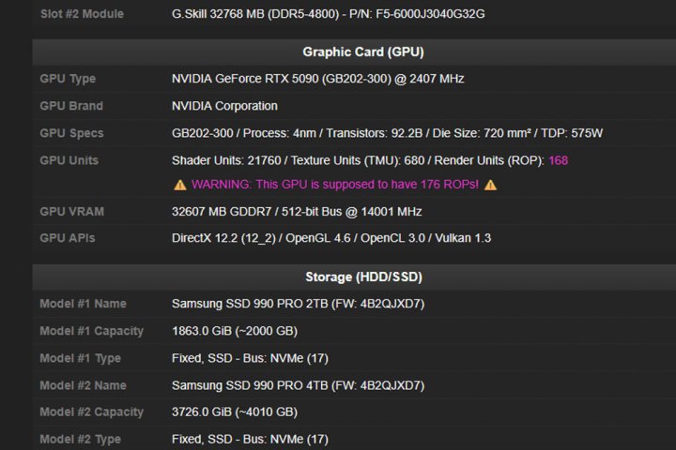Click the GPU Brand row label
Image resolution: width=676 pixels, height=450 pixels.
coord(71,106)
